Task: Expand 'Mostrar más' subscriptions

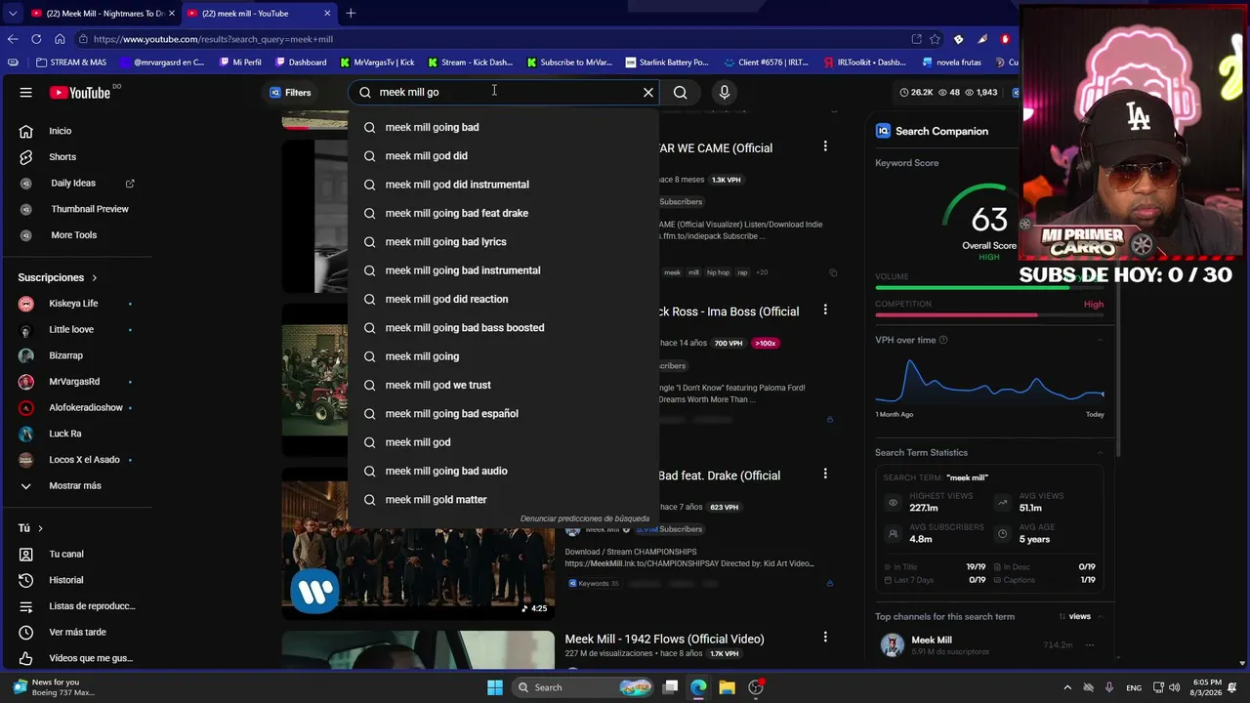Action: coord(76,486)
